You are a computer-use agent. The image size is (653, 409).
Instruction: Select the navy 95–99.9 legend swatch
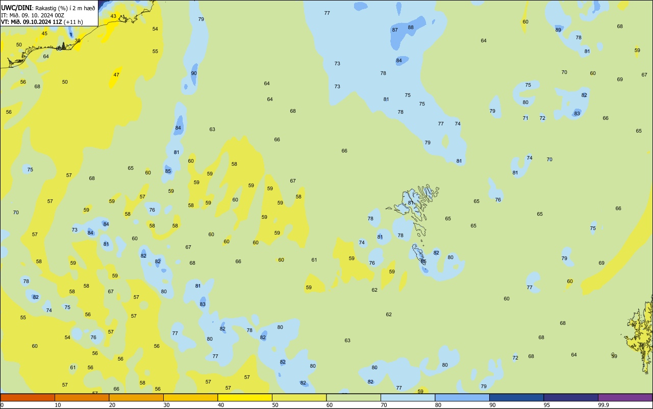click(571, 397)
